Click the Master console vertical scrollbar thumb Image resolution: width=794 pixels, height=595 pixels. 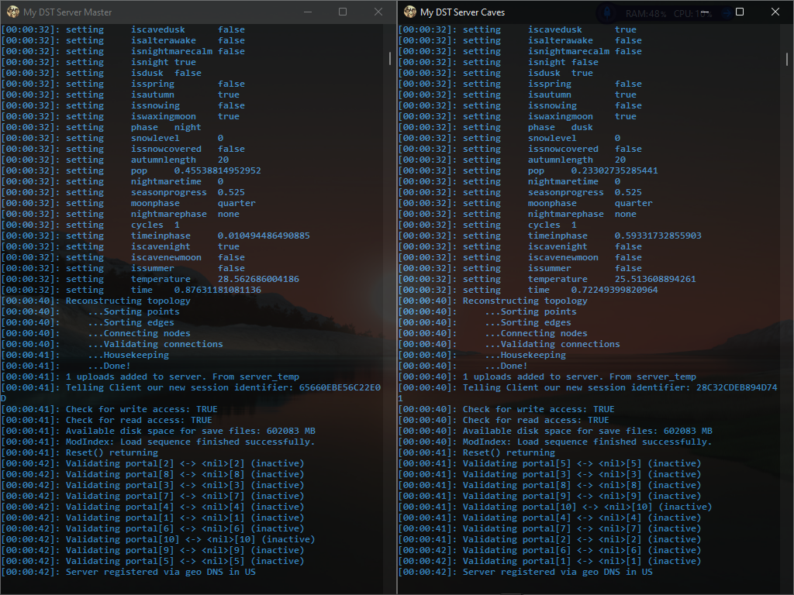click(390, 58)
